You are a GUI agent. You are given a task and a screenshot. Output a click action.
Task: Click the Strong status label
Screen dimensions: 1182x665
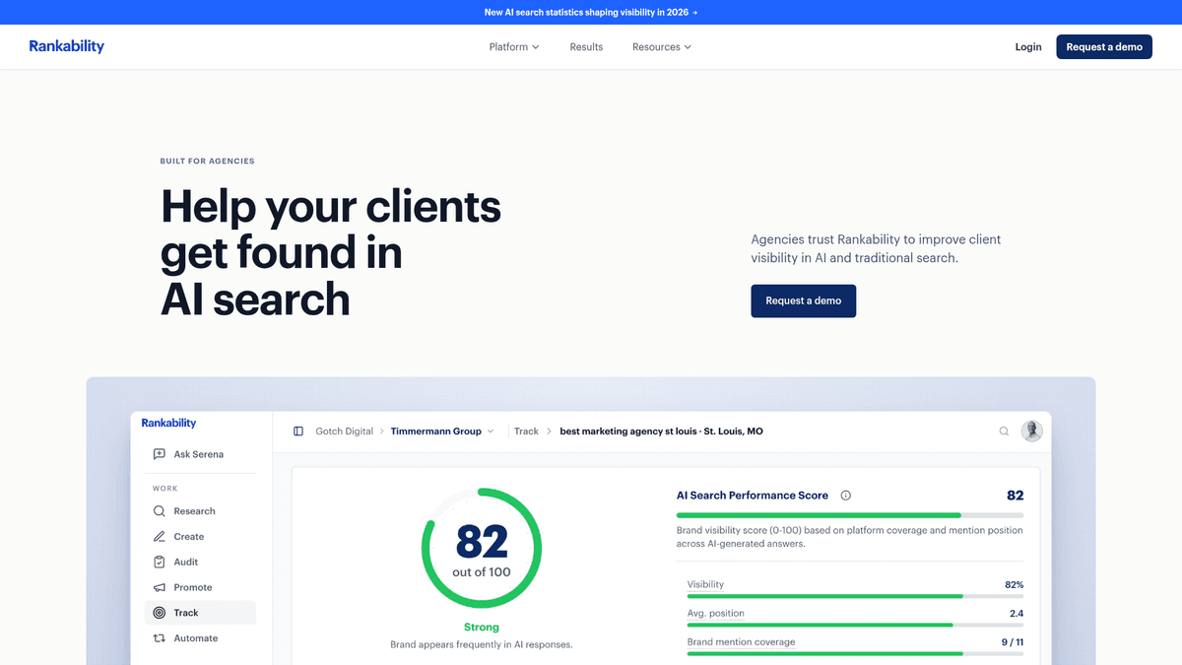482,627
